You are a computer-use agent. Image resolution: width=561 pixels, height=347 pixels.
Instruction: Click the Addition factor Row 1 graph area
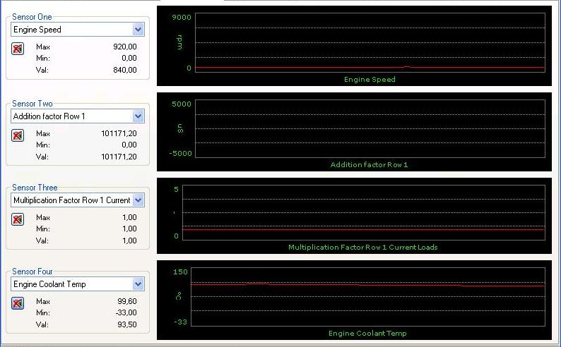coord(370,128)
